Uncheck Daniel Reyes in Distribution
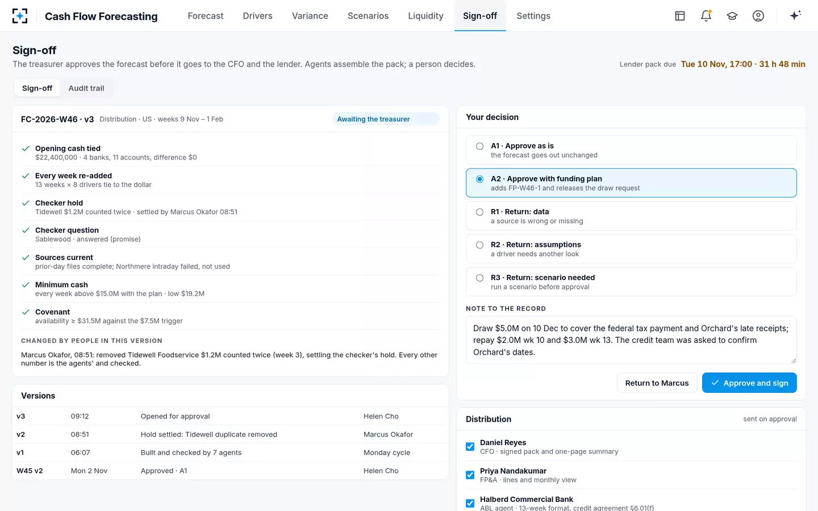This screenshot has height=511, width=818. [x=470, y=447]
